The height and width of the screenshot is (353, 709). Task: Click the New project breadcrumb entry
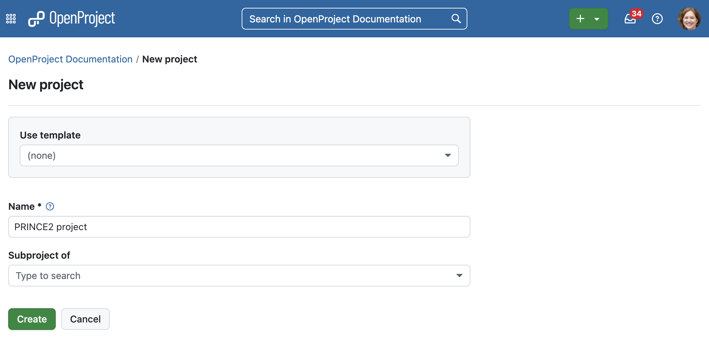click(x=170, y=59)
